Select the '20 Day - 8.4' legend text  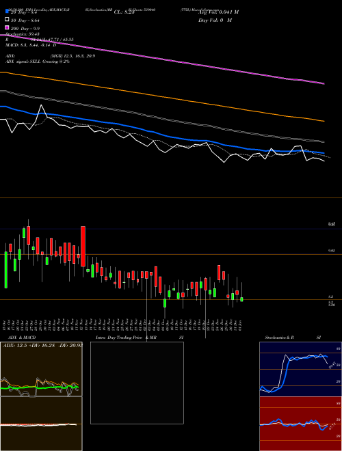tap(24, 12)
